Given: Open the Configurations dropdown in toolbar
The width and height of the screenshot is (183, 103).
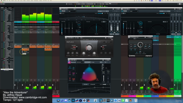Looking at the screenshot, I should coord(71,4).
